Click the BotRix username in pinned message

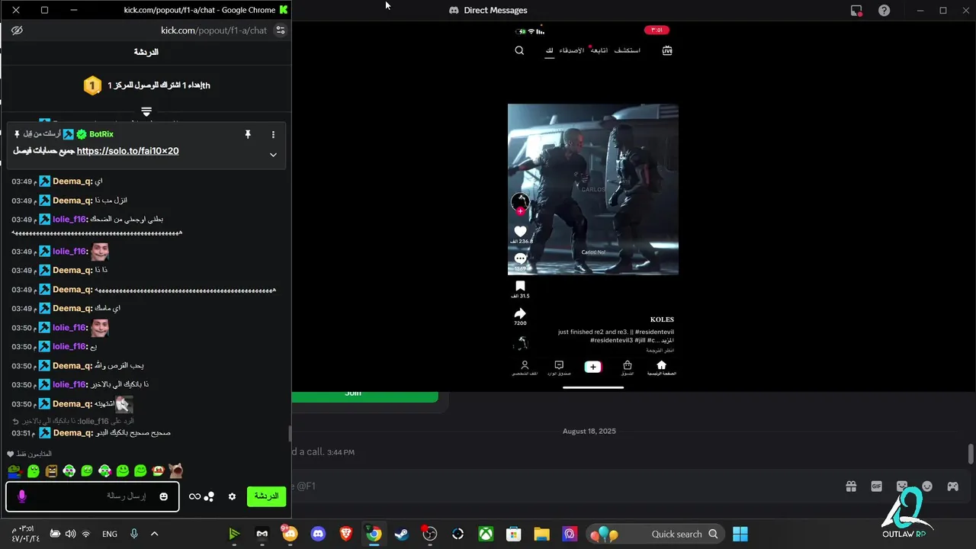[x=101, y=134]
